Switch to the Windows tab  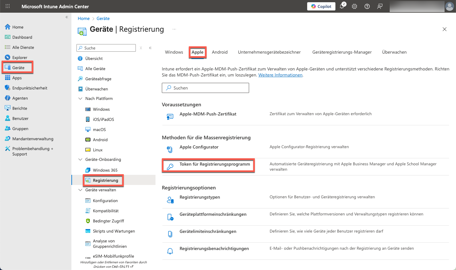click(174, 52)
